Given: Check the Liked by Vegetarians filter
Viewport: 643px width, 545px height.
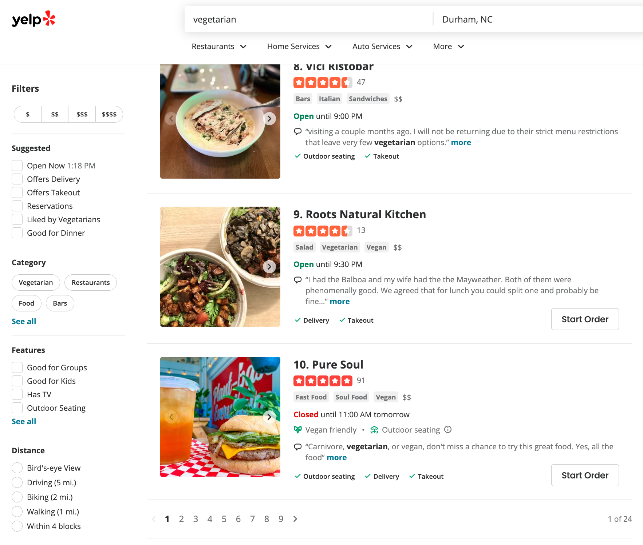Looking at the screenshot, I should tap(17, 220).
